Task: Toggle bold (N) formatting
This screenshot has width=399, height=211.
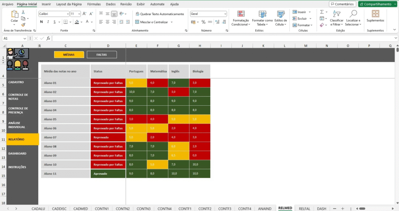Action: 41,22
